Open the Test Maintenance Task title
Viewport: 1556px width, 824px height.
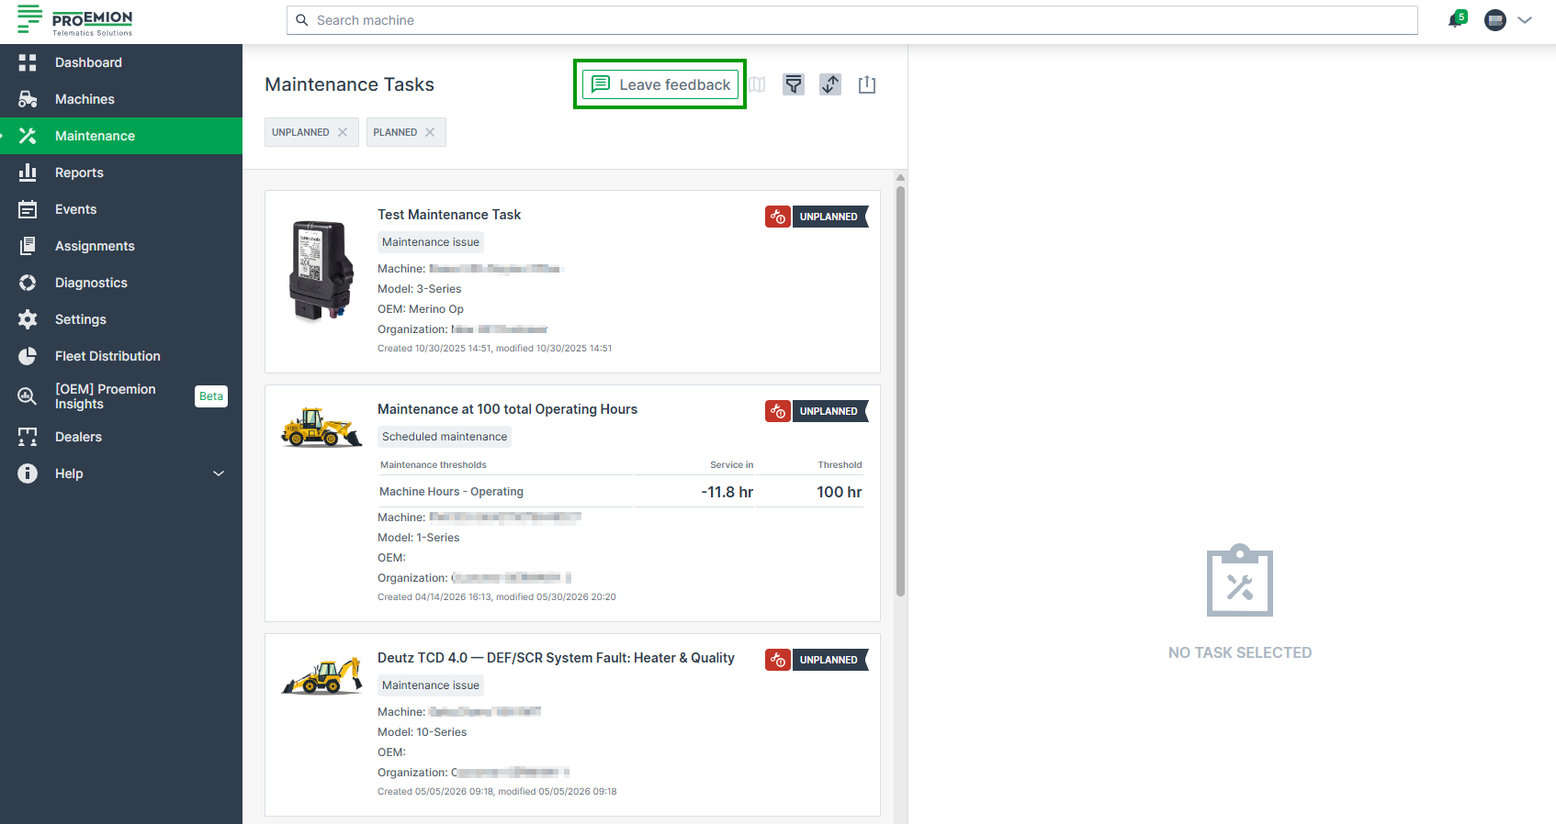point(449,215)
